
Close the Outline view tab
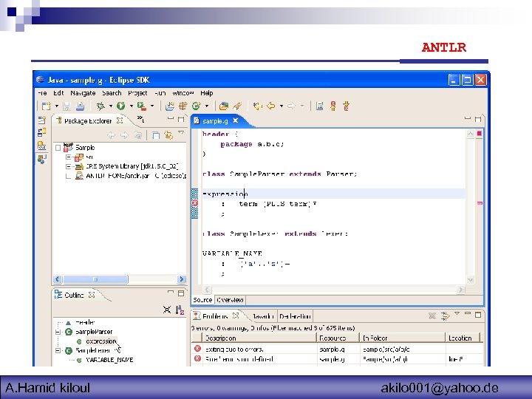click(92, 295)
